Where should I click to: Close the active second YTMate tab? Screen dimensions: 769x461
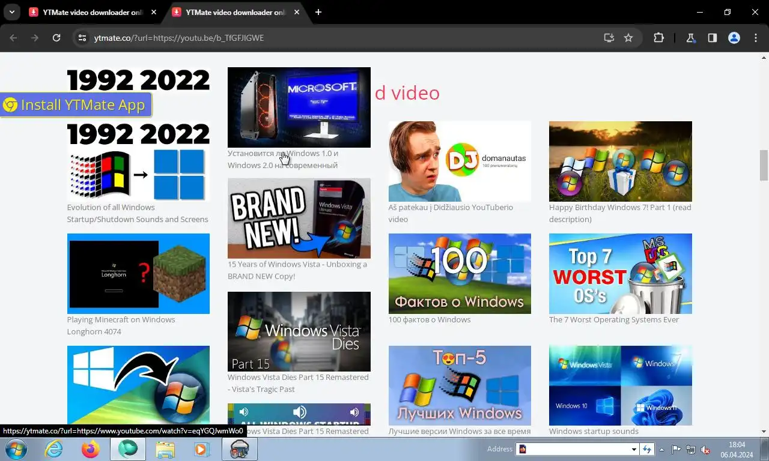click(x=297, y=12)
